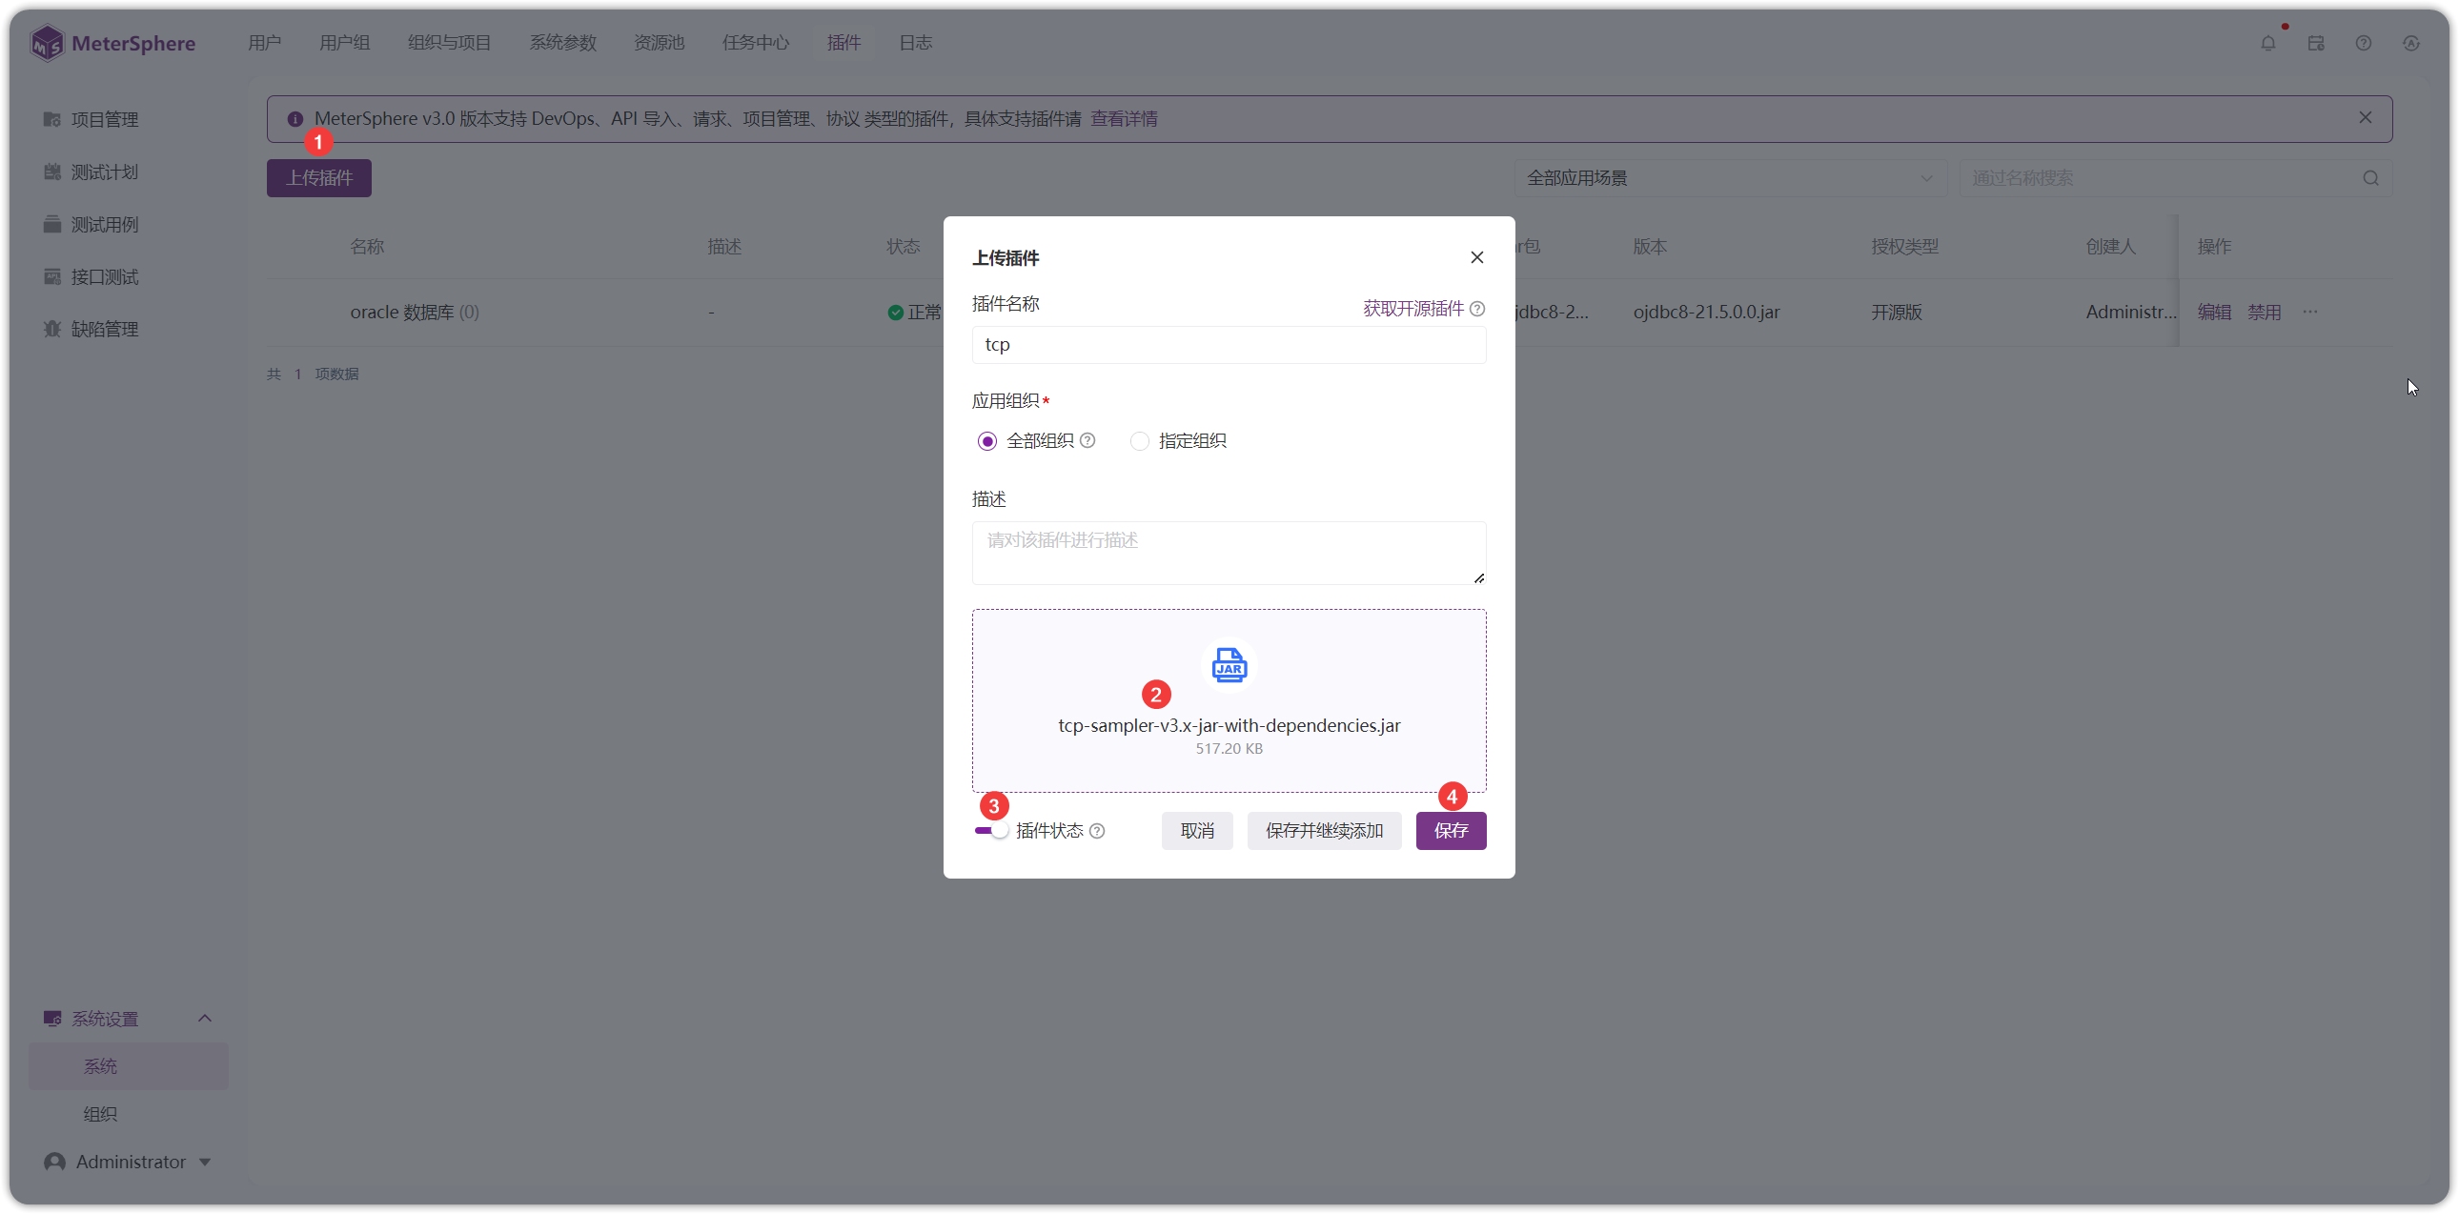Screen dimensions: 2459x1214
Task: Click help icon beside 获取开源插件
Action: (1477, 309)
